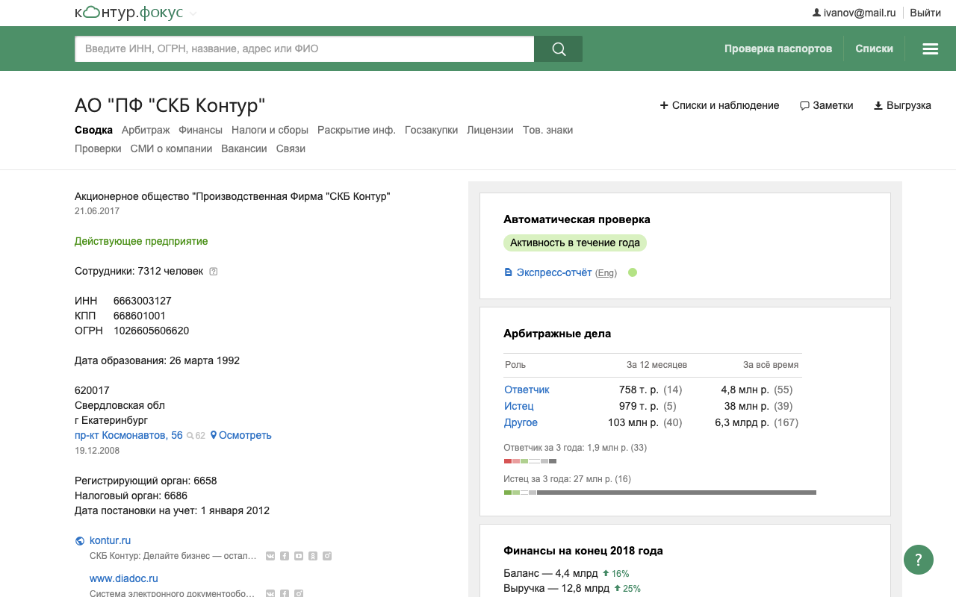Viewport: 956px width, 597px height.
Task: Click the globe icon beside kontur.ru
Action: coord(80,541)
